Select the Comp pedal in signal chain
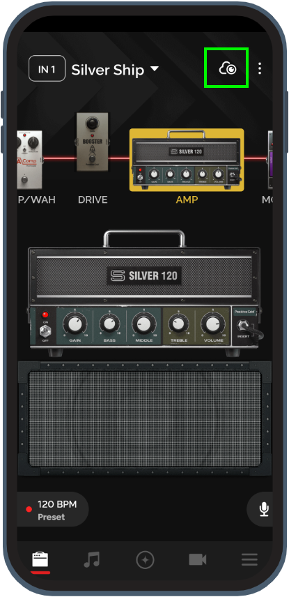This screenshot has width=289, height=597. pyautogui.click(x=30, y=159)
